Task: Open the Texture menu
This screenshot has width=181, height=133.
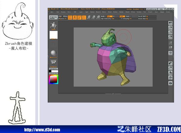Action: [139, 12]
